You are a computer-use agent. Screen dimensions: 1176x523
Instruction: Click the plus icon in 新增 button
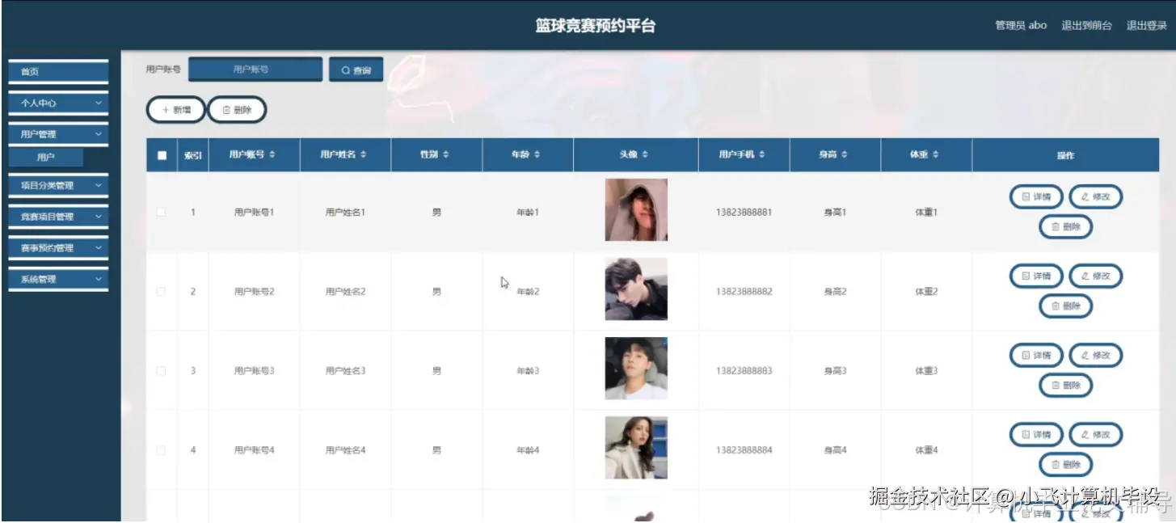click(166, 110)
